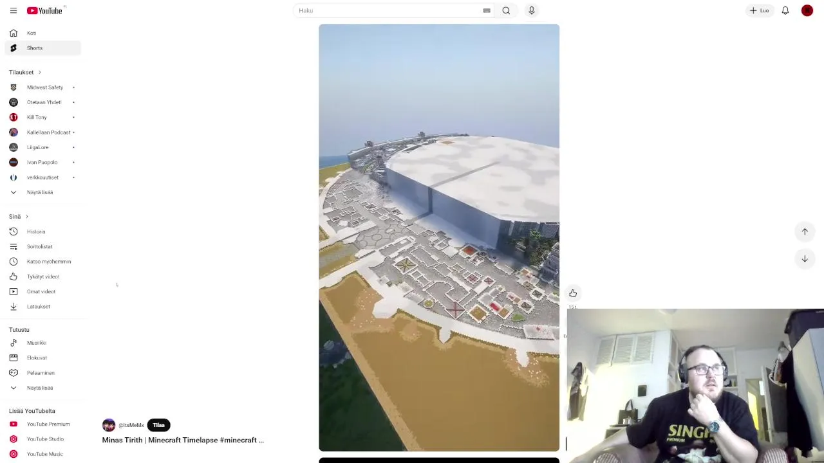Pause the playing Short video
The image size is (824, 463).
(439, 238)
